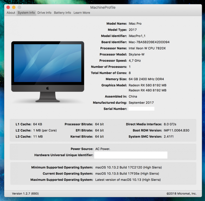The image size is (205, 201).
Task: Click the blank Serial Number field
Action: [141, 109]
